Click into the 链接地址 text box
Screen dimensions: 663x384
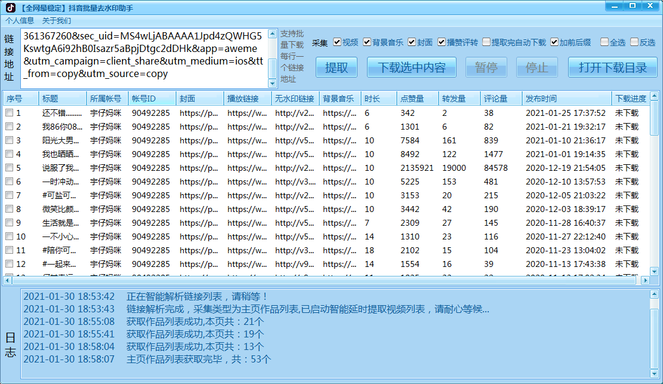(x=144, y=59)
